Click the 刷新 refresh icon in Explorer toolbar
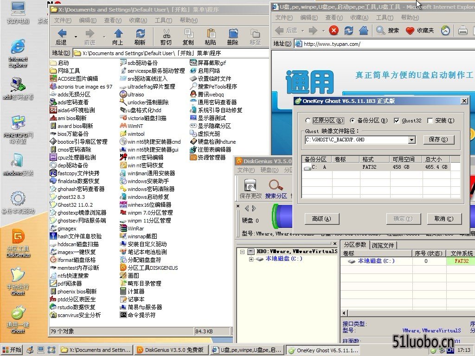This screenshot has width=475, height=356. click(140, 37)
